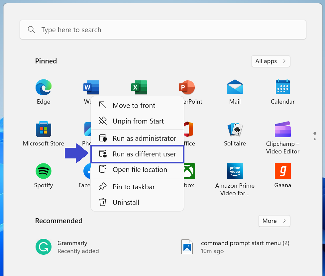Screen dimensions: 325x276
Task: Select Unpin from Start
Action: pyautogui.click(x=137, y=121)
